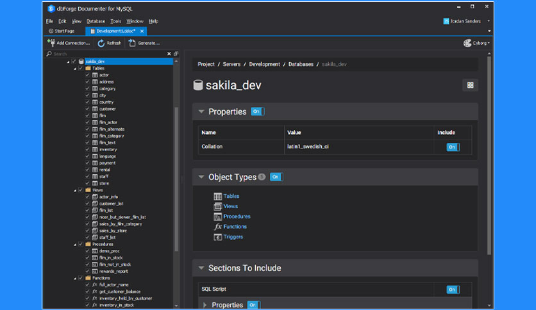Click the demo_proc procedure icon
The image size is (536, 310).
(x=95, y=251)
